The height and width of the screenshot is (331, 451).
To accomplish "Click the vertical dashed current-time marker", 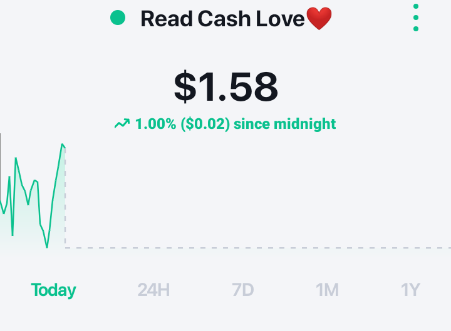I will click(x=65, y=198).
